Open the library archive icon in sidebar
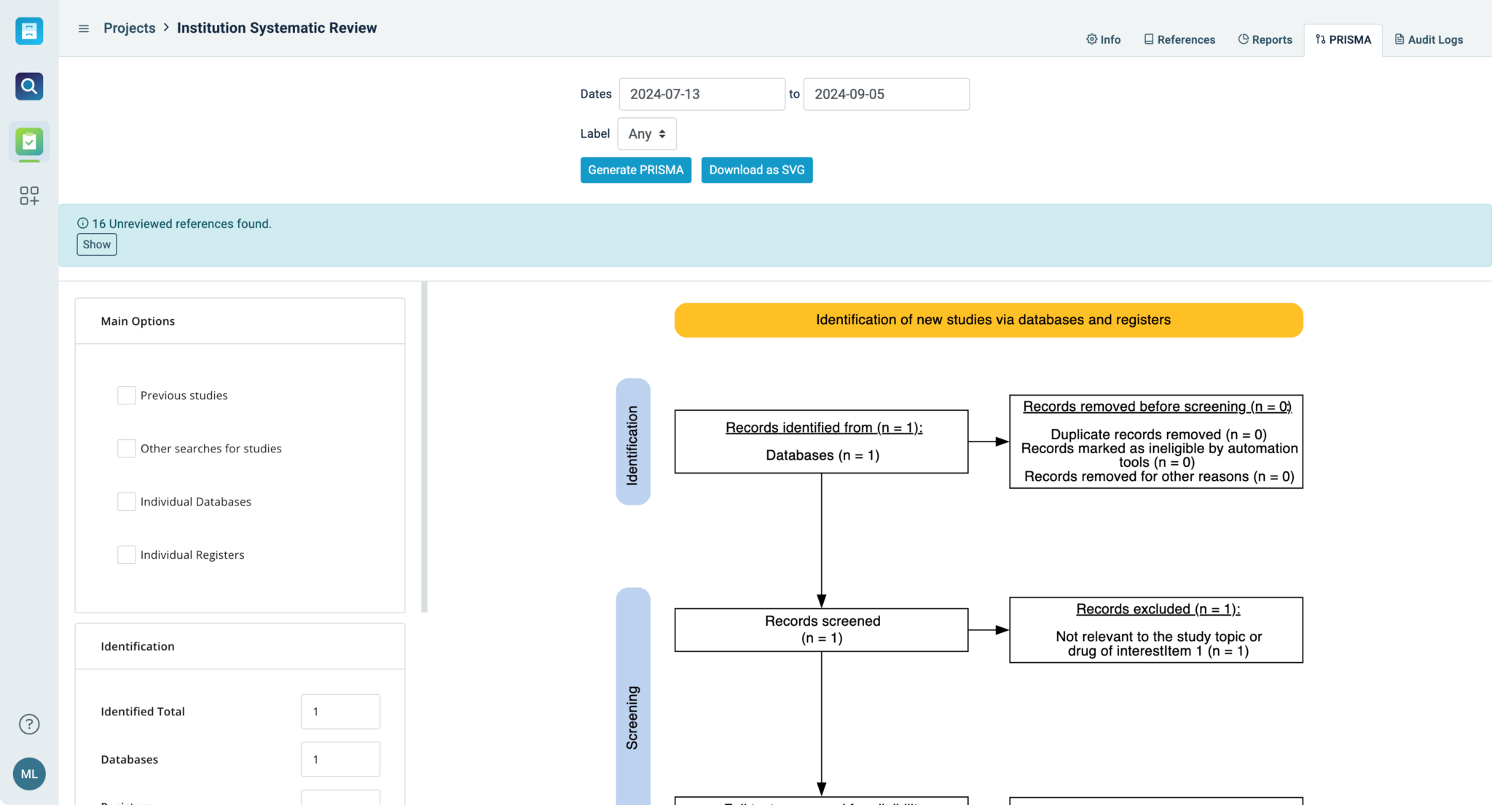Image resolution: width=1492 pixels, height=805 pixels. point(28,31)
